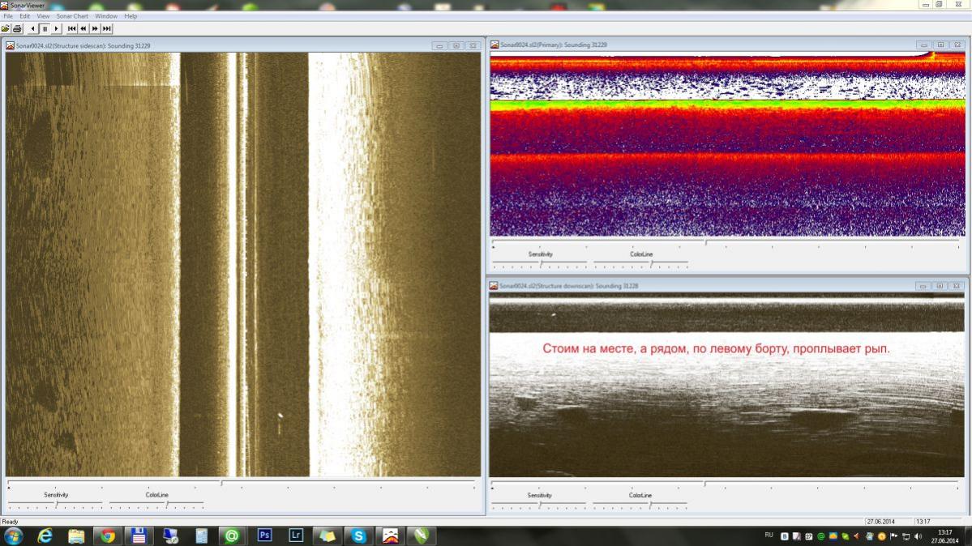Click the position slider below the downscan view
This screenshot has height=546, width=972.
tap(704, 484)
